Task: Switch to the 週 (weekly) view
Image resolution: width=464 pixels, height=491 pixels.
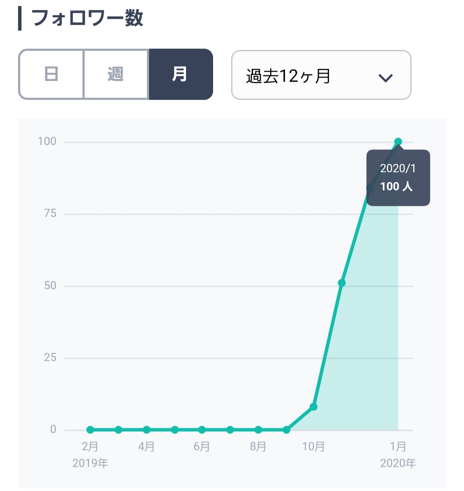Action: (x=116, y=74)
